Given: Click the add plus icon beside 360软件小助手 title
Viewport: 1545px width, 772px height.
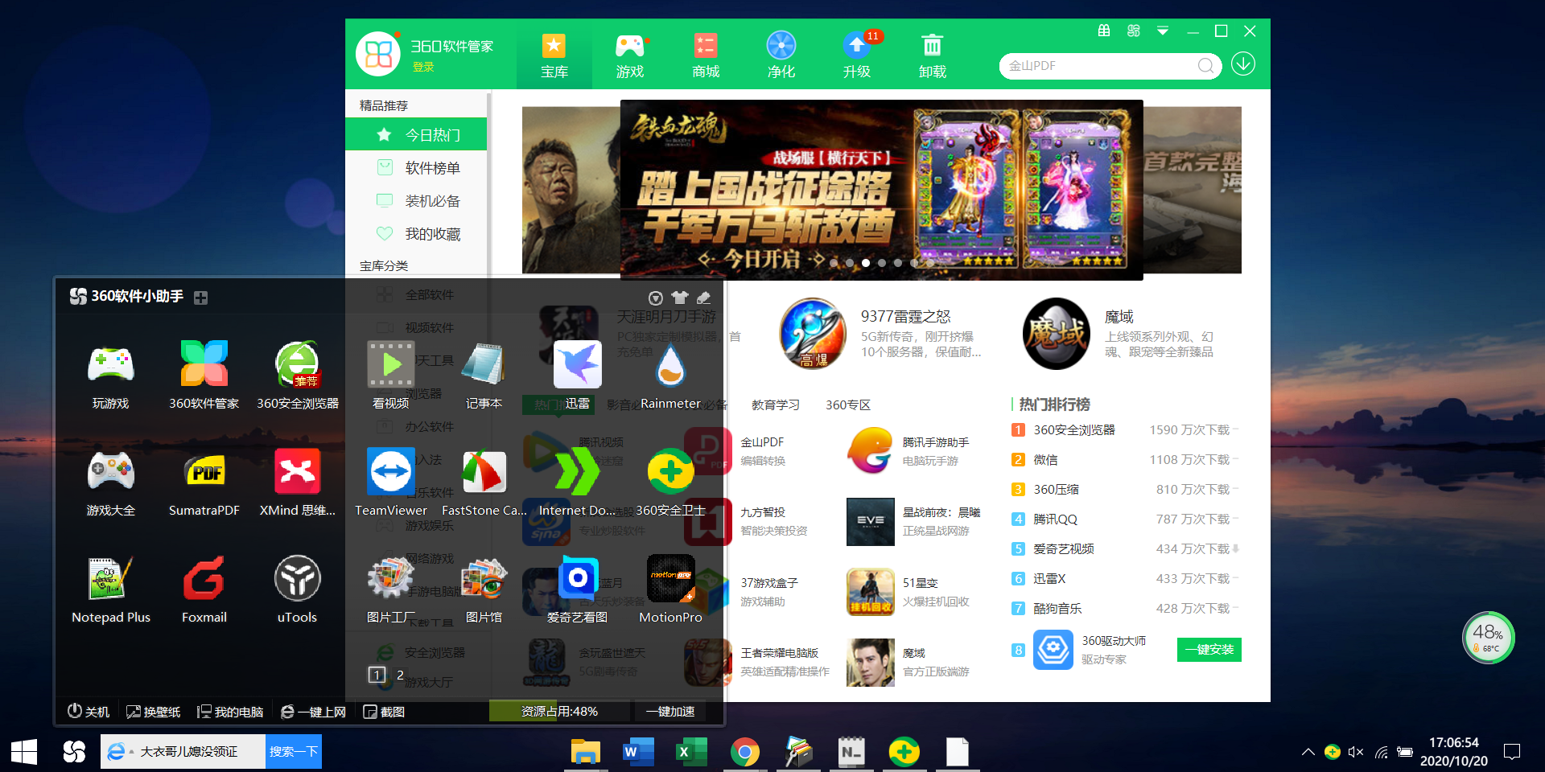Looking at the screenshot, I should click(201, 298).
